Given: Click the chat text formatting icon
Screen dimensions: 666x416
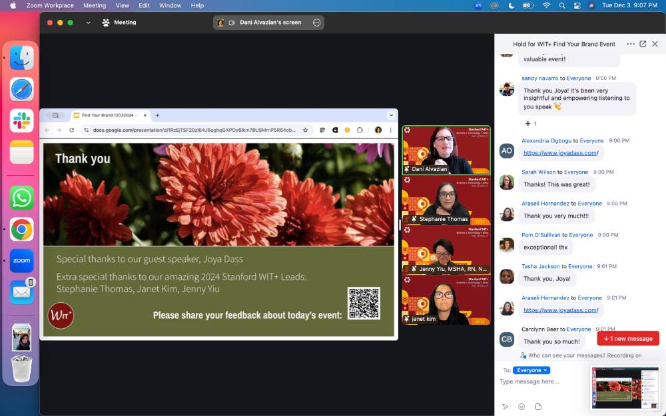Looking at the screenshot, I should (505, 407).
